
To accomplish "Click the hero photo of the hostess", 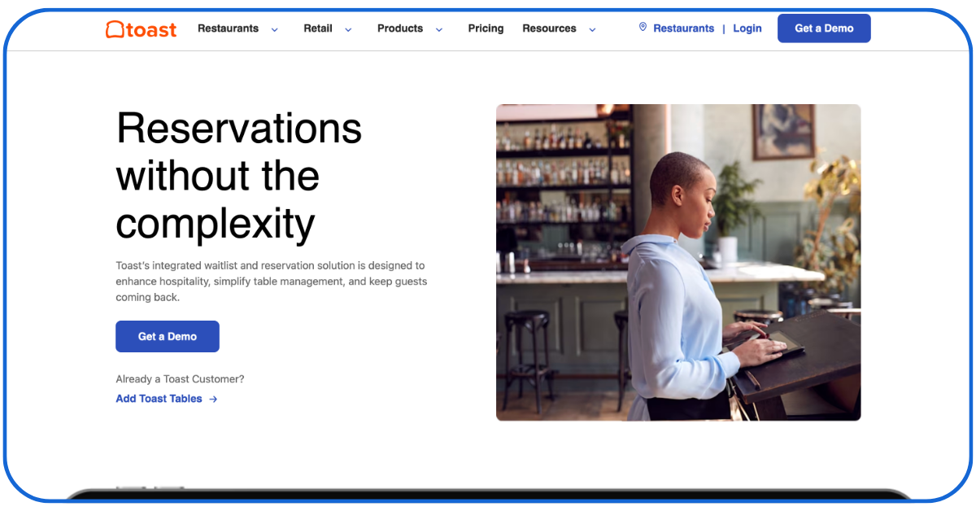I will tap(678, 262).
